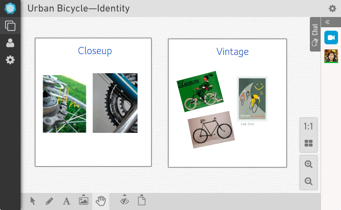Image resolution: width=341 pixels, height=210 pixels.
Task: Click the Vintage board title
Action: coord(233,52)
